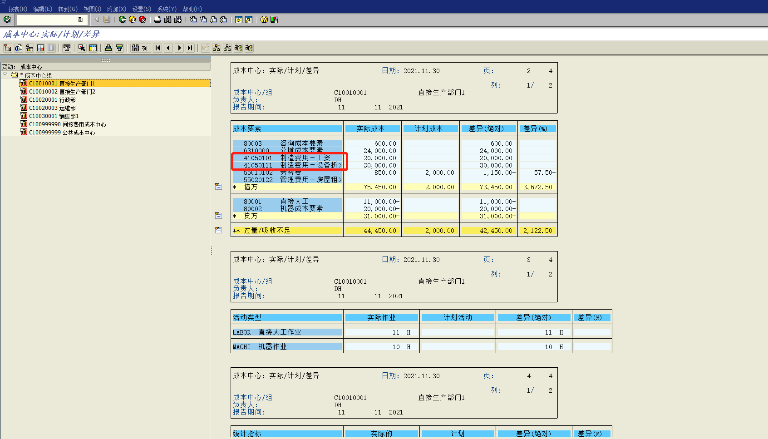The height and width of the screenshot is (439, 768).
Task: Click the note icon beside the 借方 row
Action: click(218, 187)
